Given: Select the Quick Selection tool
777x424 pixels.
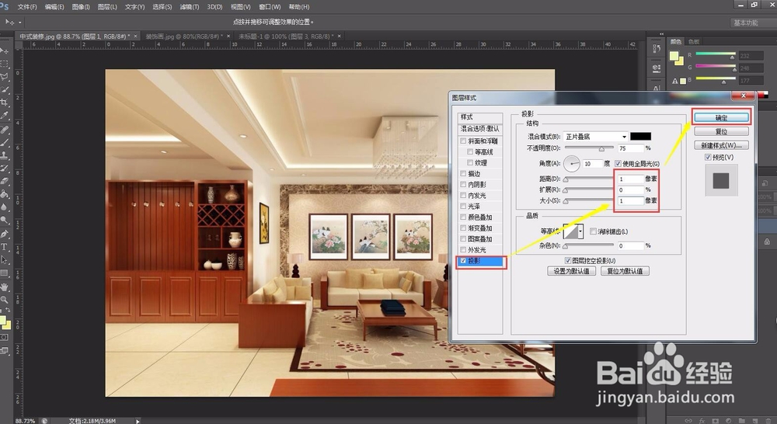Looking at the screenshot, I should pos(4,89).
